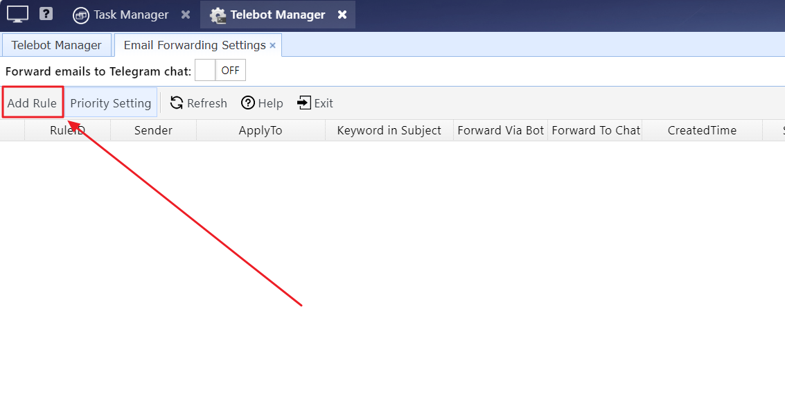This screenshot has height=399, width=785.
Task: Click the CreatedTime column header
Action: point(702,130)
